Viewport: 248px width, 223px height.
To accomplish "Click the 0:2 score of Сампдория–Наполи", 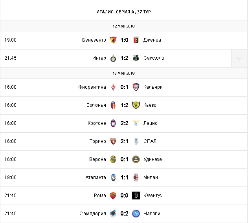I will (x=125, y=214).
